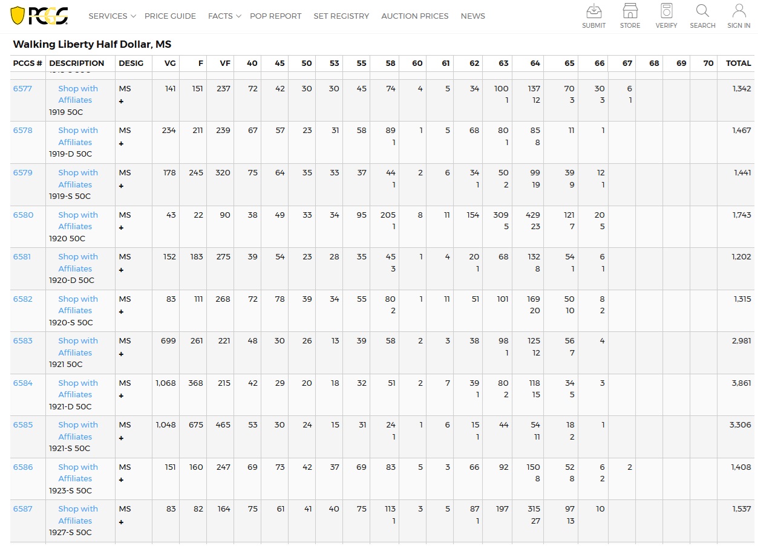Open Auction Prices navigation item
This screenshot has width=758, height=546.
414,16
